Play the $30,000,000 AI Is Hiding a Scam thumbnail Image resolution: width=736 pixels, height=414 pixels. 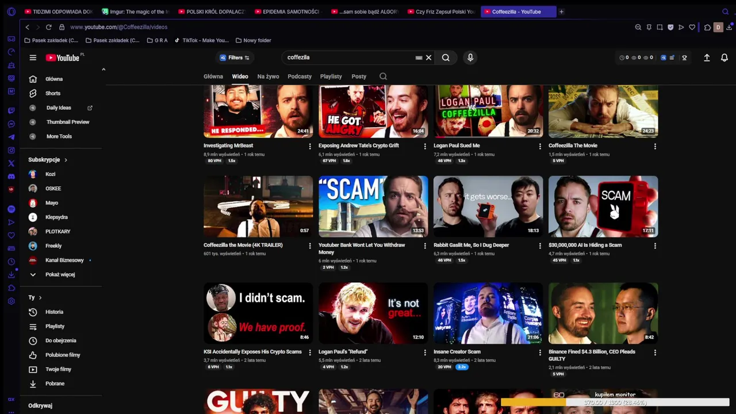coord(603,206)
